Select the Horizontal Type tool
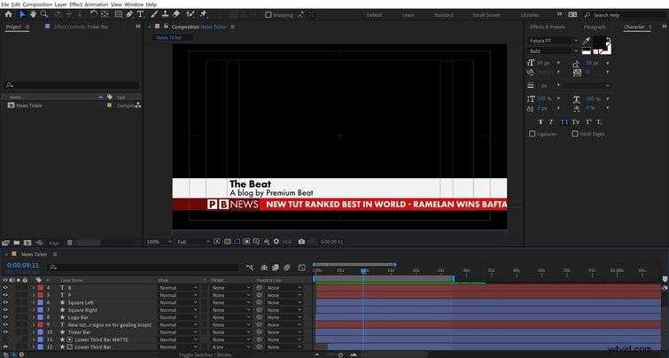Image resolution: width=669 pixels, height=358 pixels. pyautogui.click(x=140, y=14)
